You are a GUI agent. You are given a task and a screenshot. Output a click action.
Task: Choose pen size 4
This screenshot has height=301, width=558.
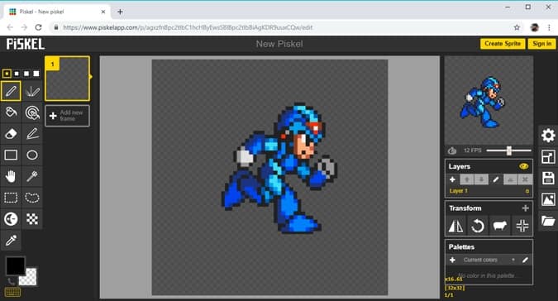36,74
